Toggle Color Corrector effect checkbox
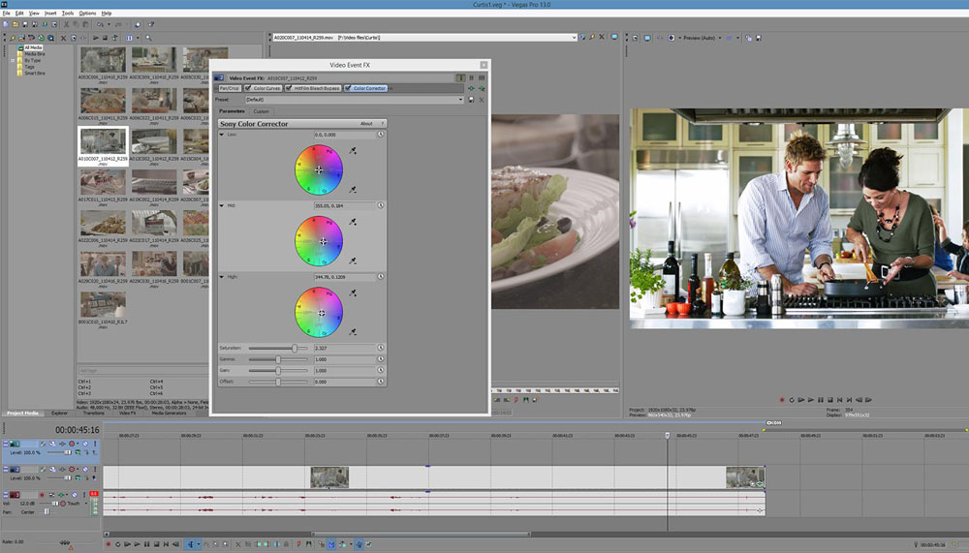The height and width of the screenshot is (553, 969). [347, 88]
